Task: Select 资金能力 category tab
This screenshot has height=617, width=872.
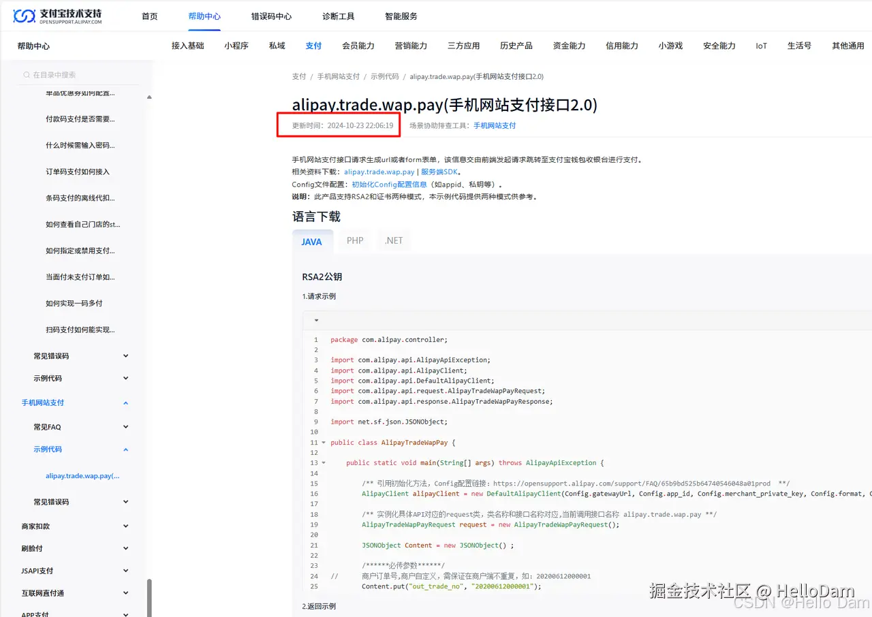Action: point(569,46)
